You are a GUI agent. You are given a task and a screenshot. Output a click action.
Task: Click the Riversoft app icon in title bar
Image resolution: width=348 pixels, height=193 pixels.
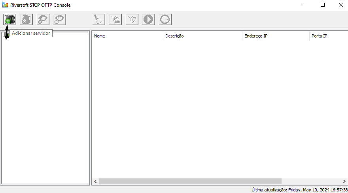pyautogui.click(x=5, y=5)
